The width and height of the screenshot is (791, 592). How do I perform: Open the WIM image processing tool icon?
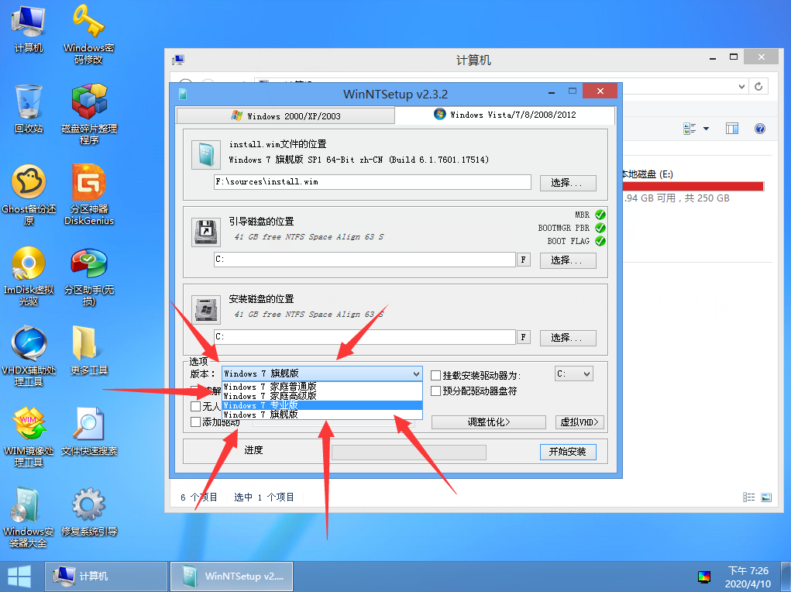pyautogui.click(x=29, y=426)
